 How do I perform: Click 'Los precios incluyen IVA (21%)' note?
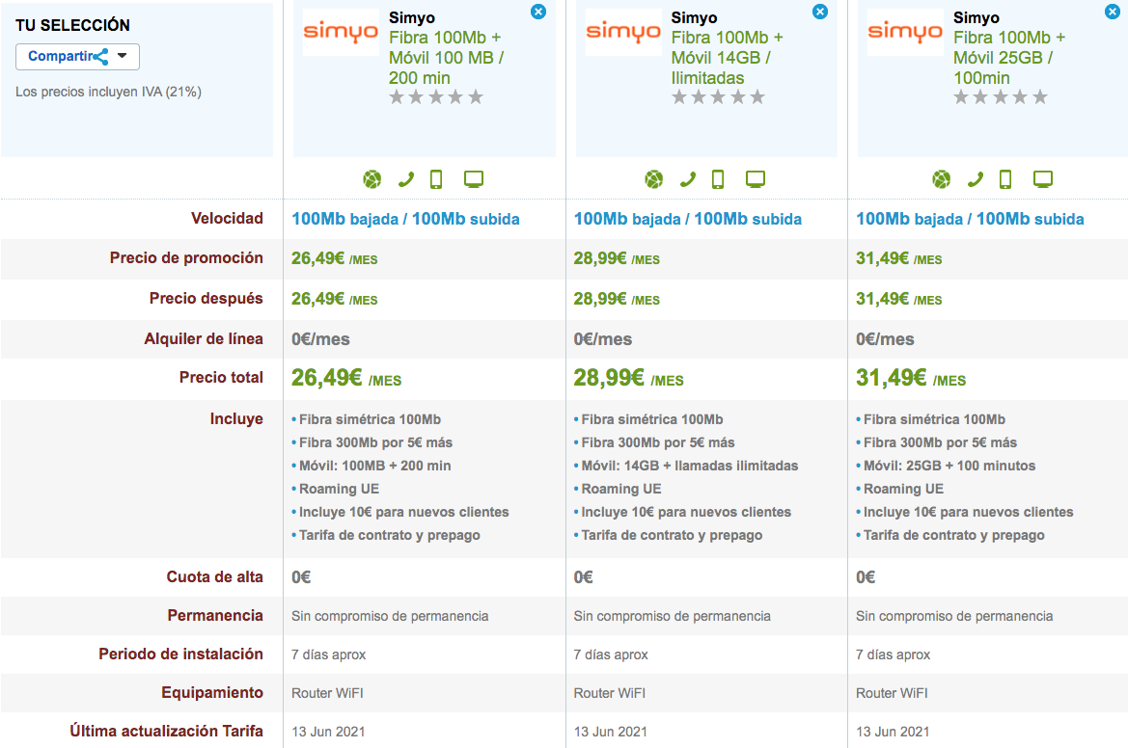pos(109,92)
